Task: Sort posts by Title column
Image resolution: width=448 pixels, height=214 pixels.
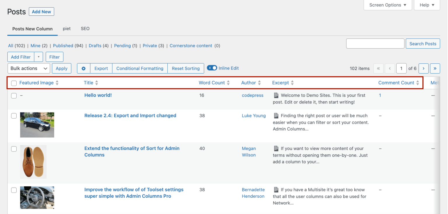Action: click(88, 83)
